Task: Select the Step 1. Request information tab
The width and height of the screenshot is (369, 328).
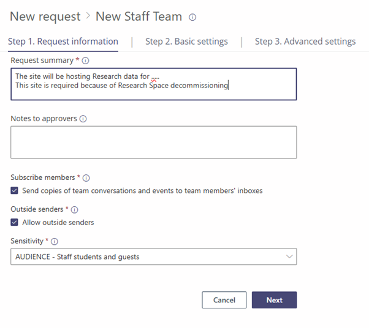Action: [63, 42]
